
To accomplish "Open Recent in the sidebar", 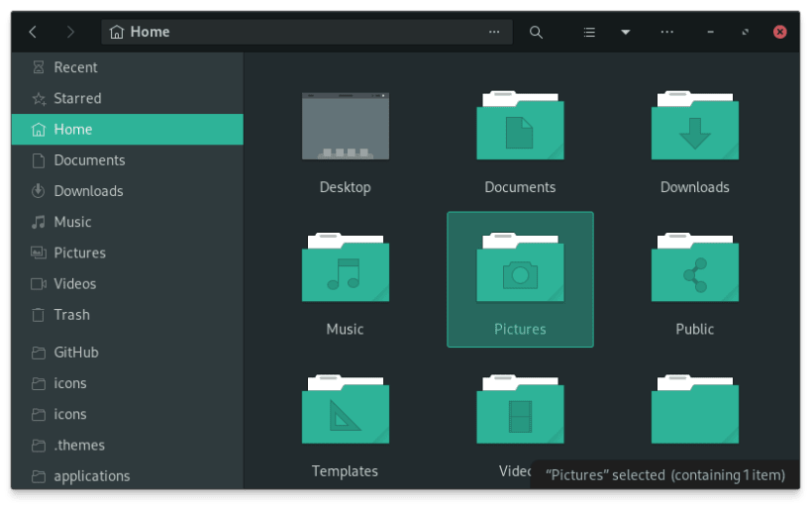I will [x=127, y=67].
